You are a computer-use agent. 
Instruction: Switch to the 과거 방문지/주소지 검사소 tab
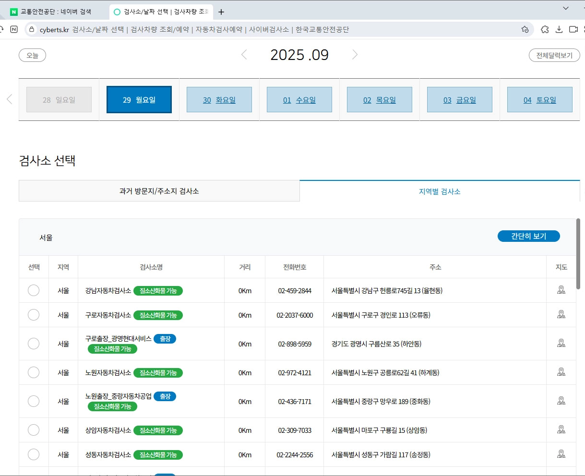tap(159, 190)
